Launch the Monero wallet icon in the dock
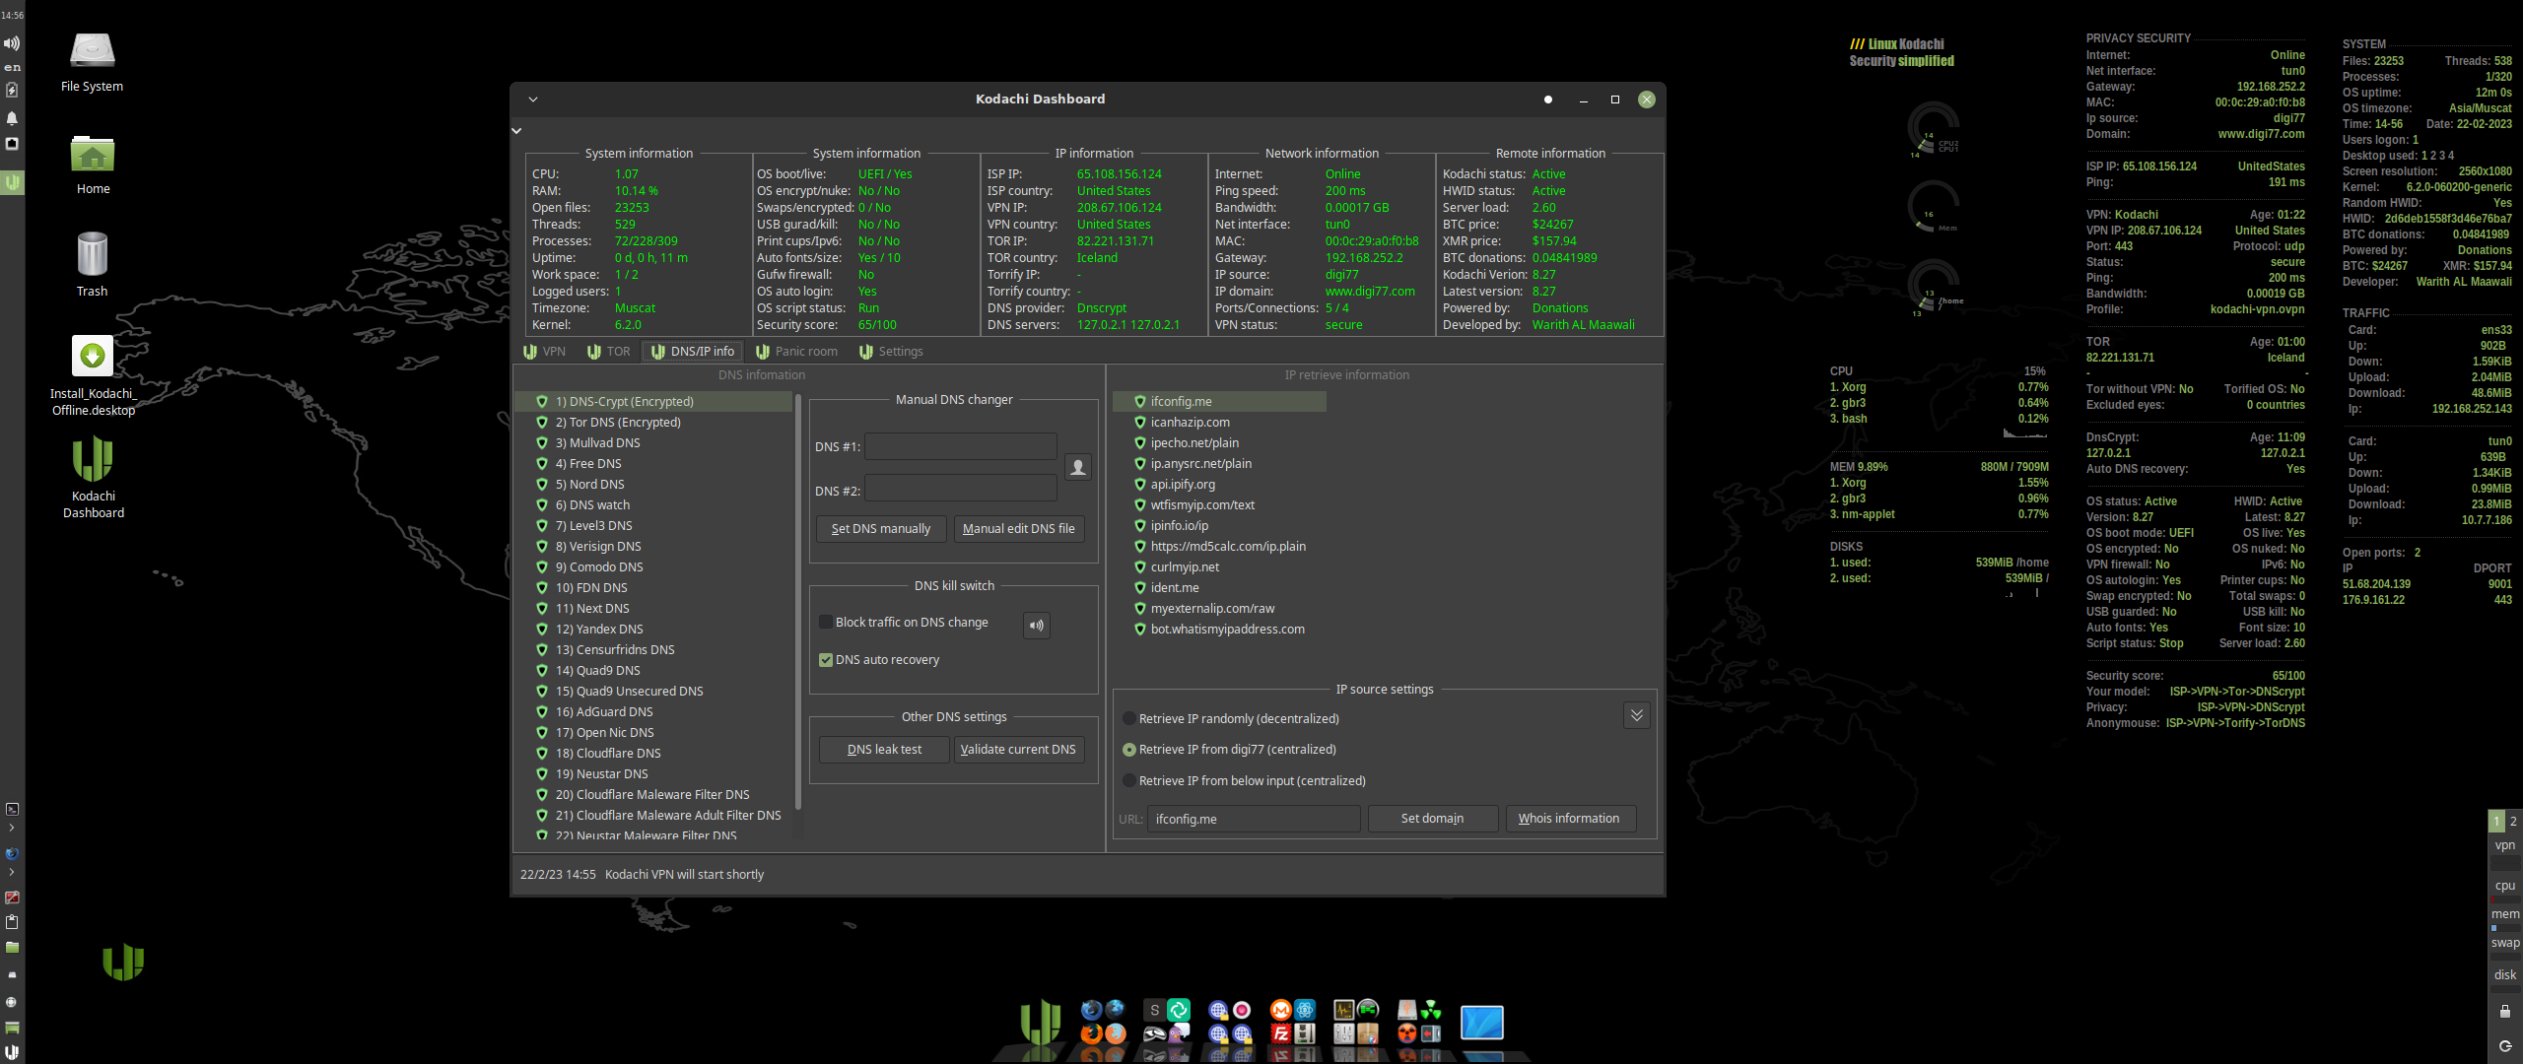 (x=1280, y=1010)
